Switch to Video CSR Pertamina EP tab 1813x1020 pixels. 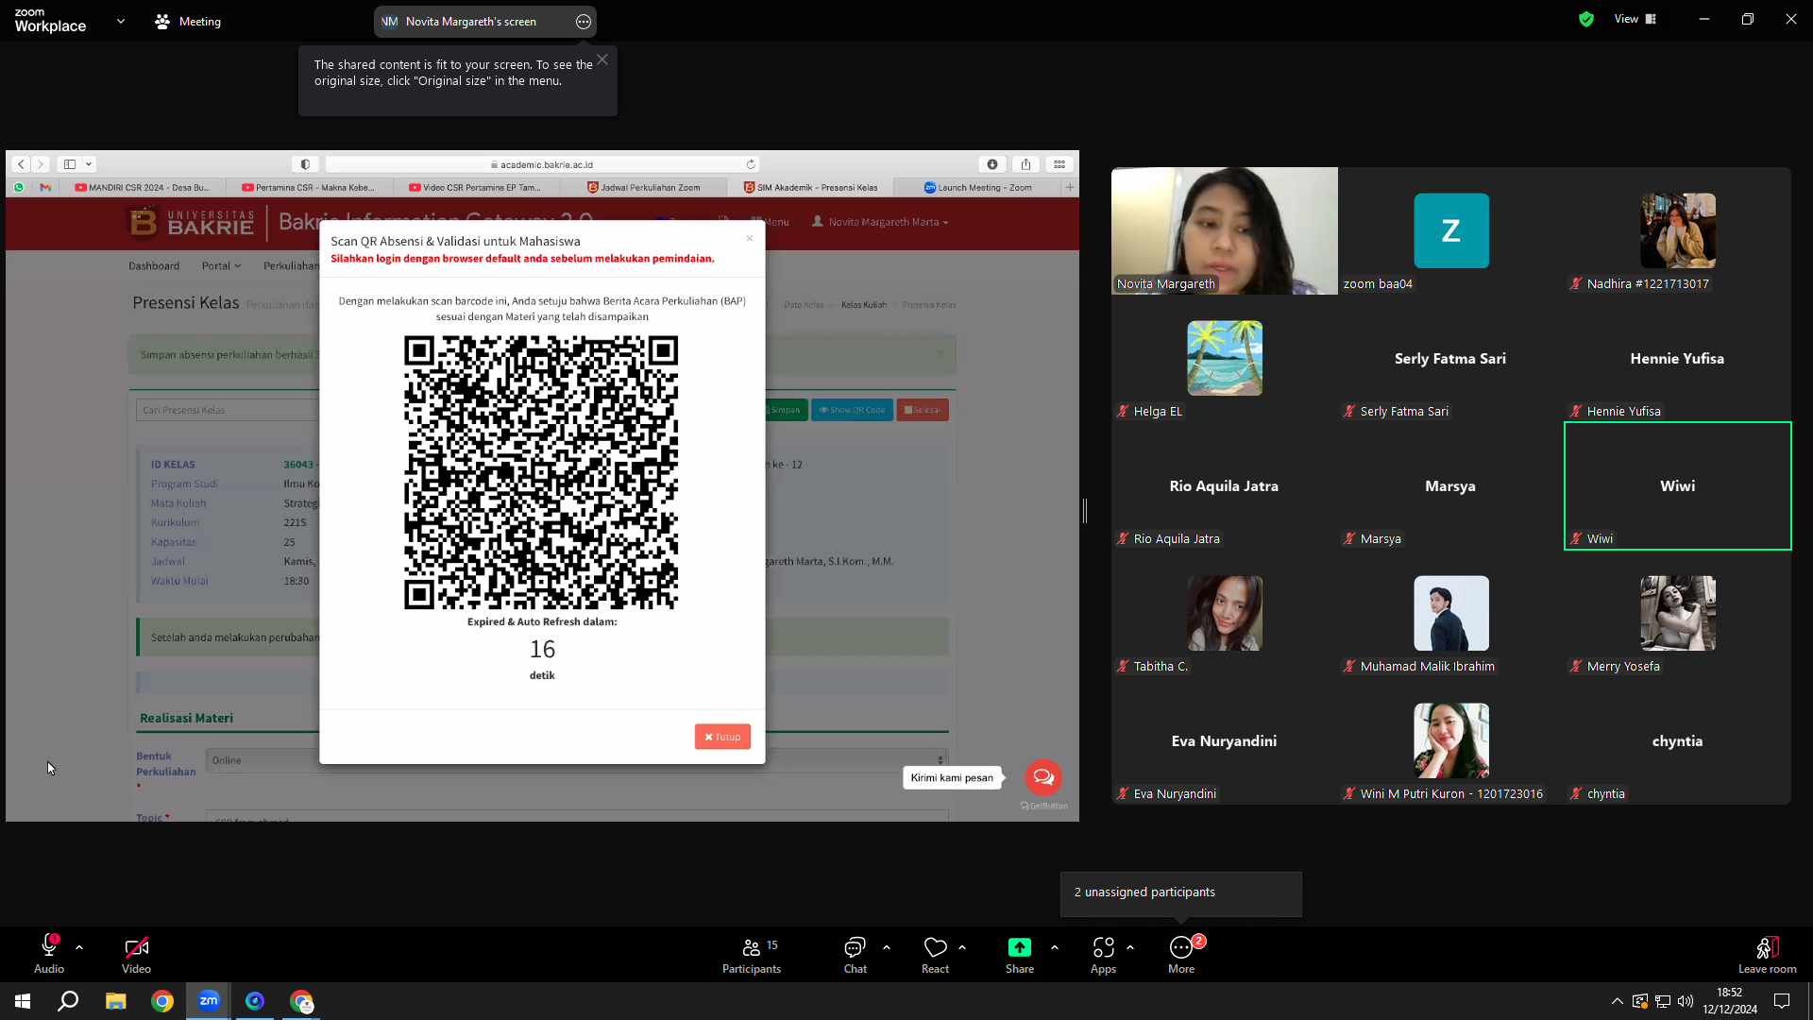(476, 188)
